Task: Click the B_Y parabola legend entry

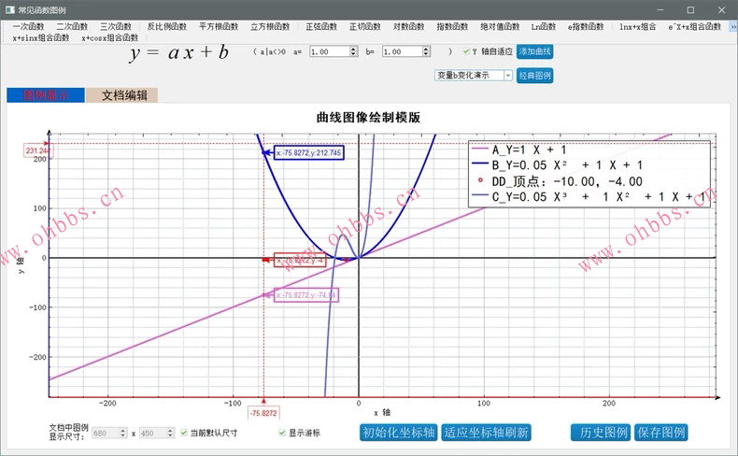Action: pyautogui.click(x=561, y=165)
